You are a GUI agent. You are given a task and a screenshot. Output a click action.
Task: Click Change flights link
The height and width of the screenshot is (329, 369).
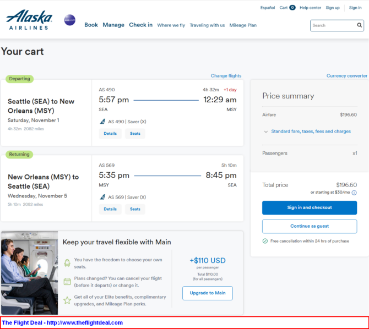click(x=226, y=76)
